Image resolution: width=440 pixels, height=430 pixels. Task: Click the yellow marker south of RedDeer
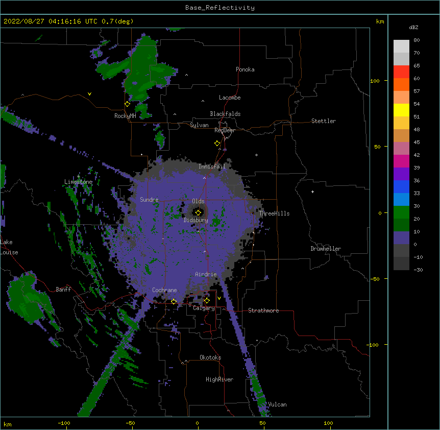(x=217, y=144)
